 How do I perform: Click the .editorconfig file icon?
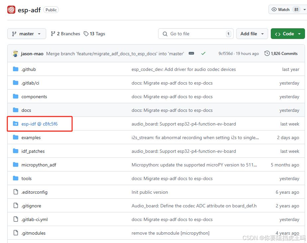click(16, 192)
